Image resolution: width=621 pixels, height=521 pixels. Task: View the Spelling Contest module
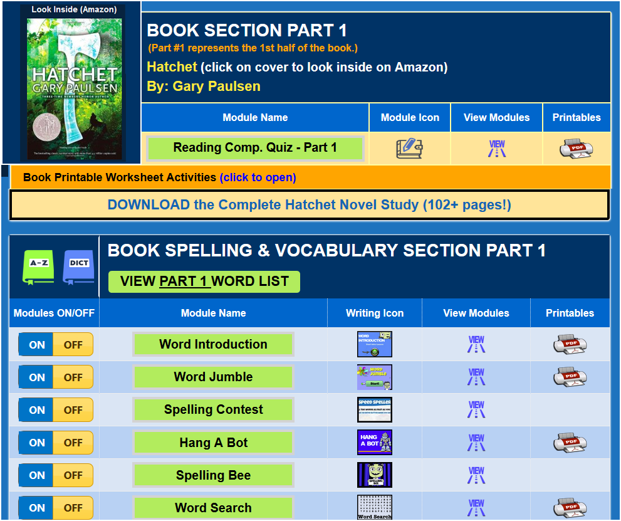point(476,409)
